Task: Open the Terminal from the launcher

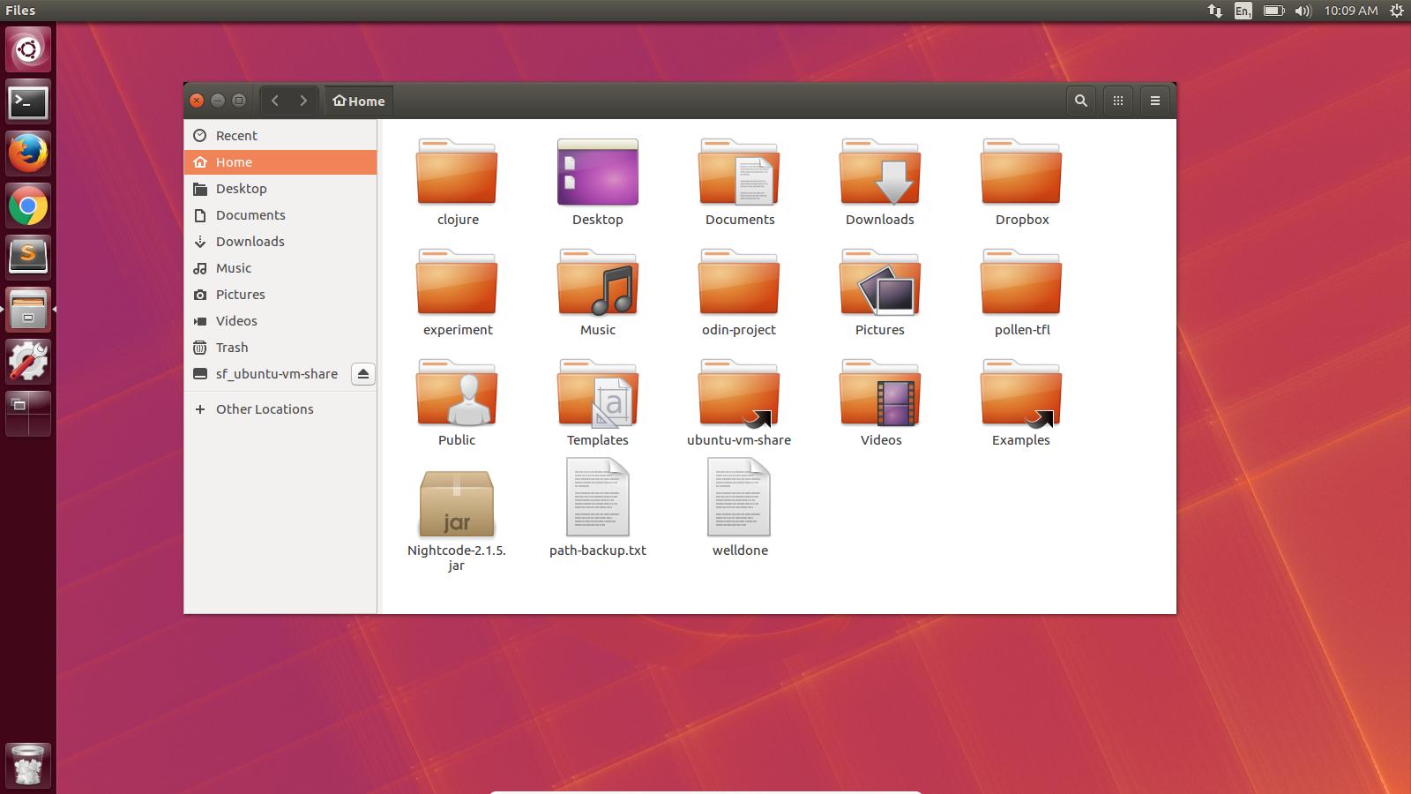Action: 28,102
